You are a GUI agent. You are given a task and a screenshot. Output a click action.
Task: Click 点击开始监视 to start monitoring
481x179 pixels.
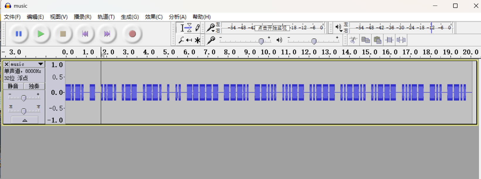coord(272,28)
